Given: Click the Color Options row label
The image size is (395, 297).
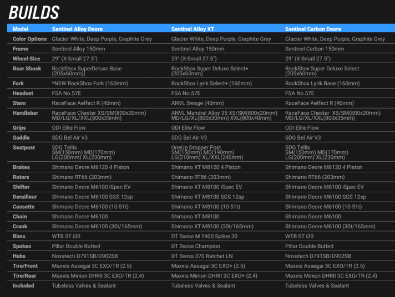Looking at the screenshot, I should 30,39.
